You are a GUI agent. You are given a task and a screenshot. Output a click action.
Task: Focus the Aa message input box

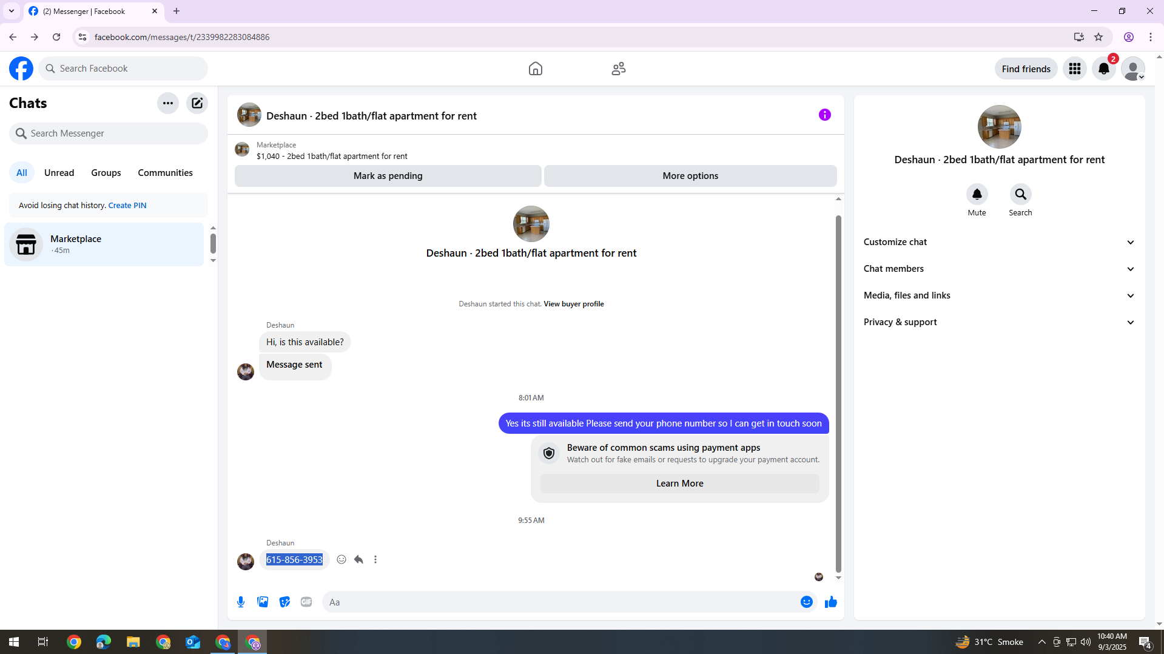(561, 602)
